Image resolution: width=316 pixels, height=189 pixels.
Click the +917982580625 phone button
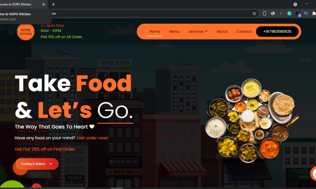[277, 31]
